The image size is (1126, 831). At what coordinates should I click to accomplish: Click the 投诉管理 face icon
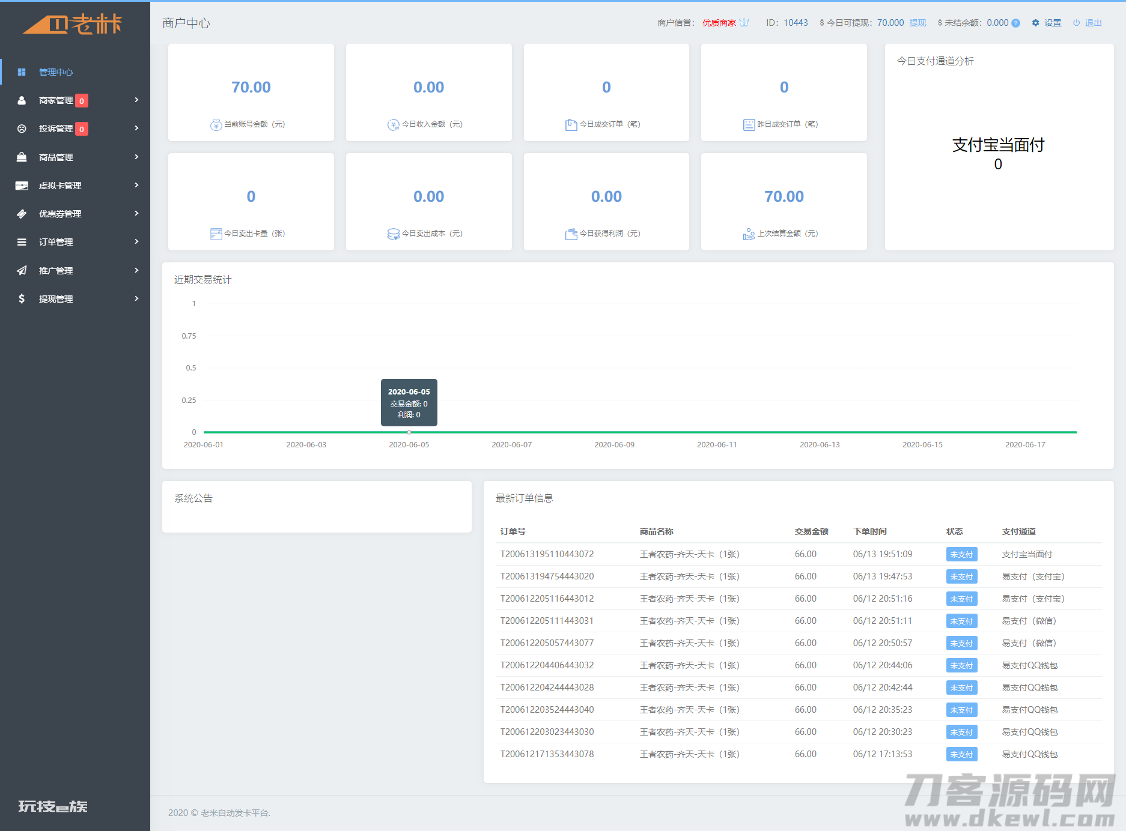click(22, 128)
